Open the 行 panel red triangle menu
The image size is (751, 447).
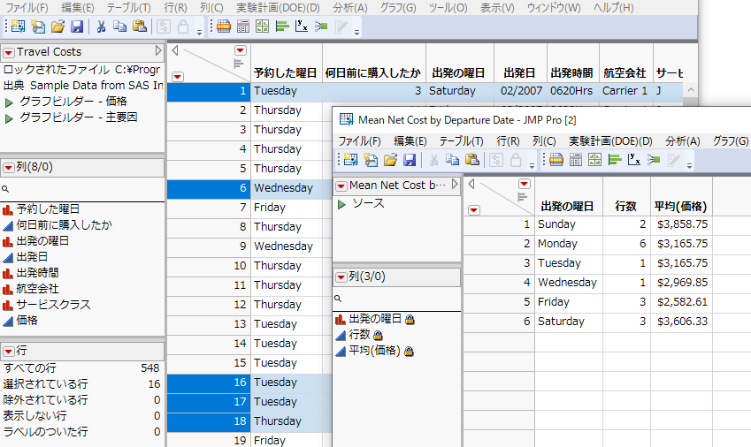9,352
